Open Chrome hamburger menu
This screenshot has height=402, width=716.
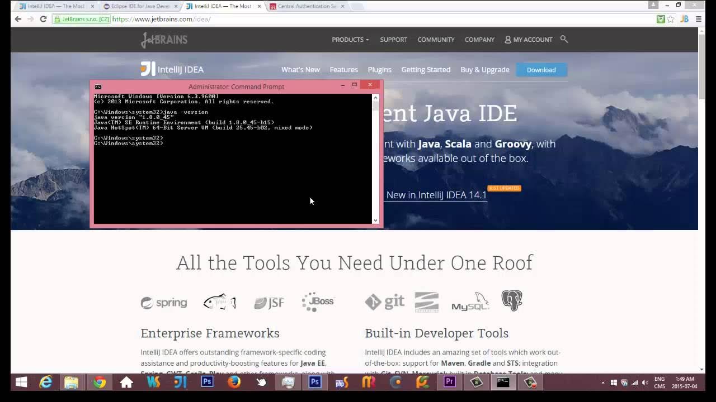699,19
